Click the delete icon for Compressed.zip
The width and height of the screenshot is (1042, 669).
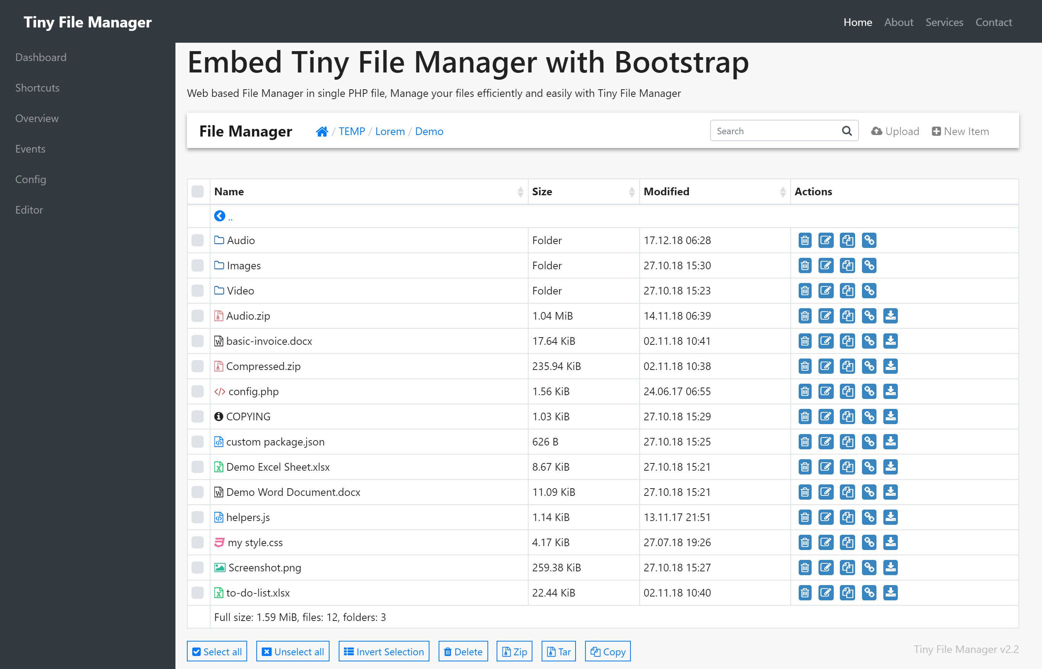[x=804, y=366]
